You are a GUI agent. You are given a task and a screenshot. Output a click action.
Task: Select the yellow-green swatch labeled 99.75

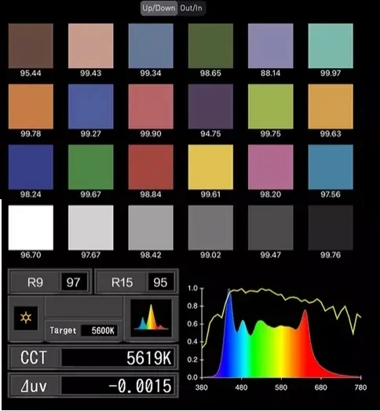coord(271,107)
